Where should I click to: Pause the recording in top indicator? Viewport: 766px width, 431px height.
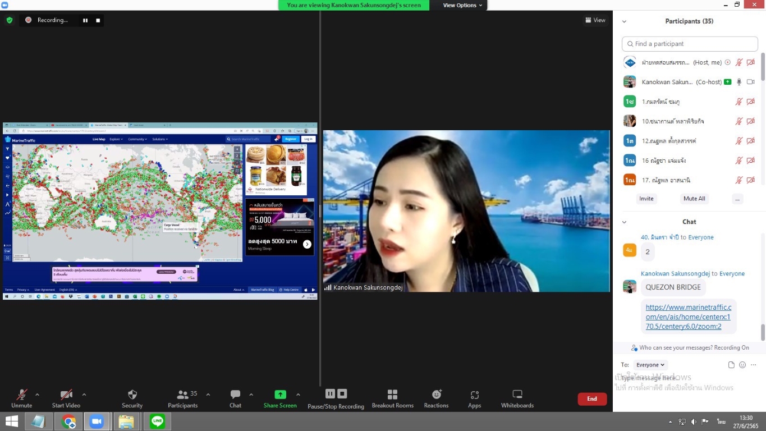(x=85, y=20)
